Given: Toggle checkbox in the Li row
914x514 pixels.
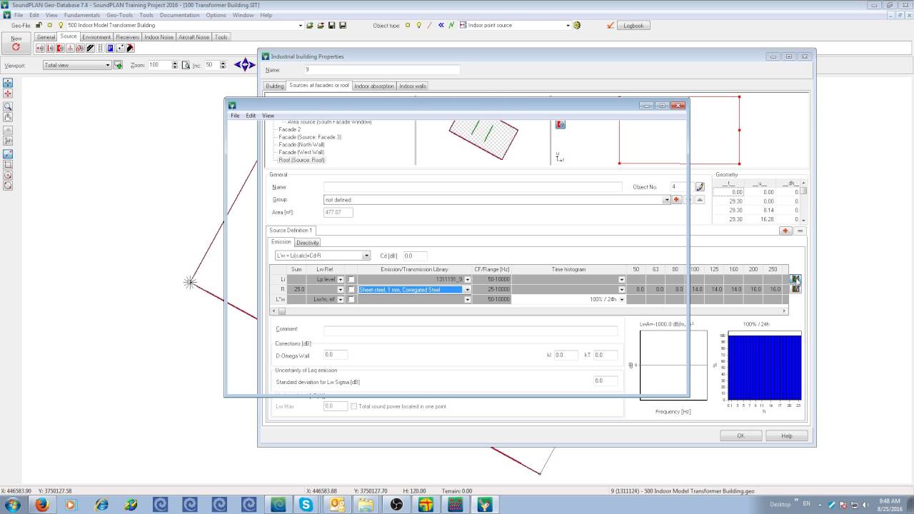Looking at the screenshot, I should click(351, 279).
